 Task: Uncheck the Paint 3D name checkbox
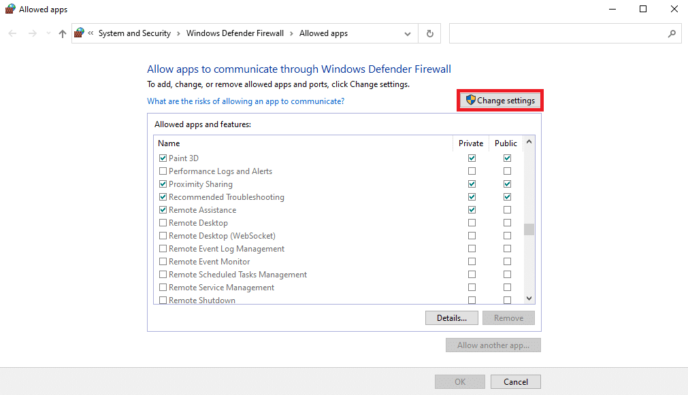point(163,158)
